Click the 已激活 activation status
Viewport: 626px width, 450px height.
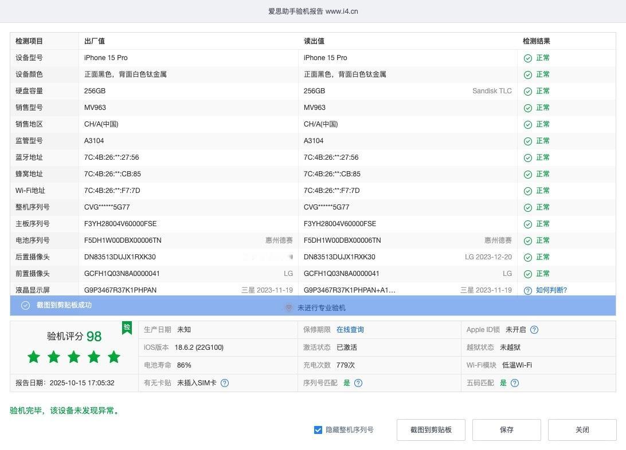pos(346,348)
